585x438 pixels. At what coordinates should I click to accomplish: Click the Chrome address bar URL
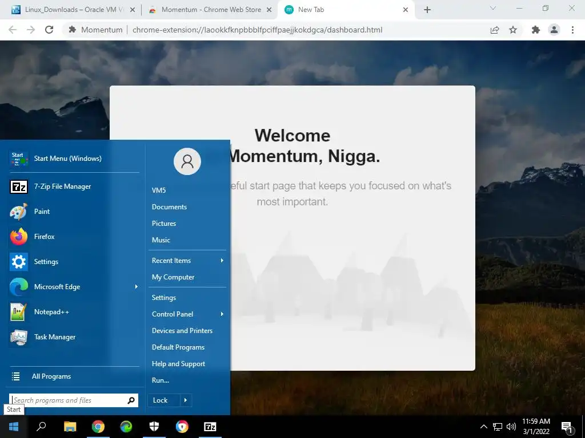pyautogui.click(x=258, y=30)
